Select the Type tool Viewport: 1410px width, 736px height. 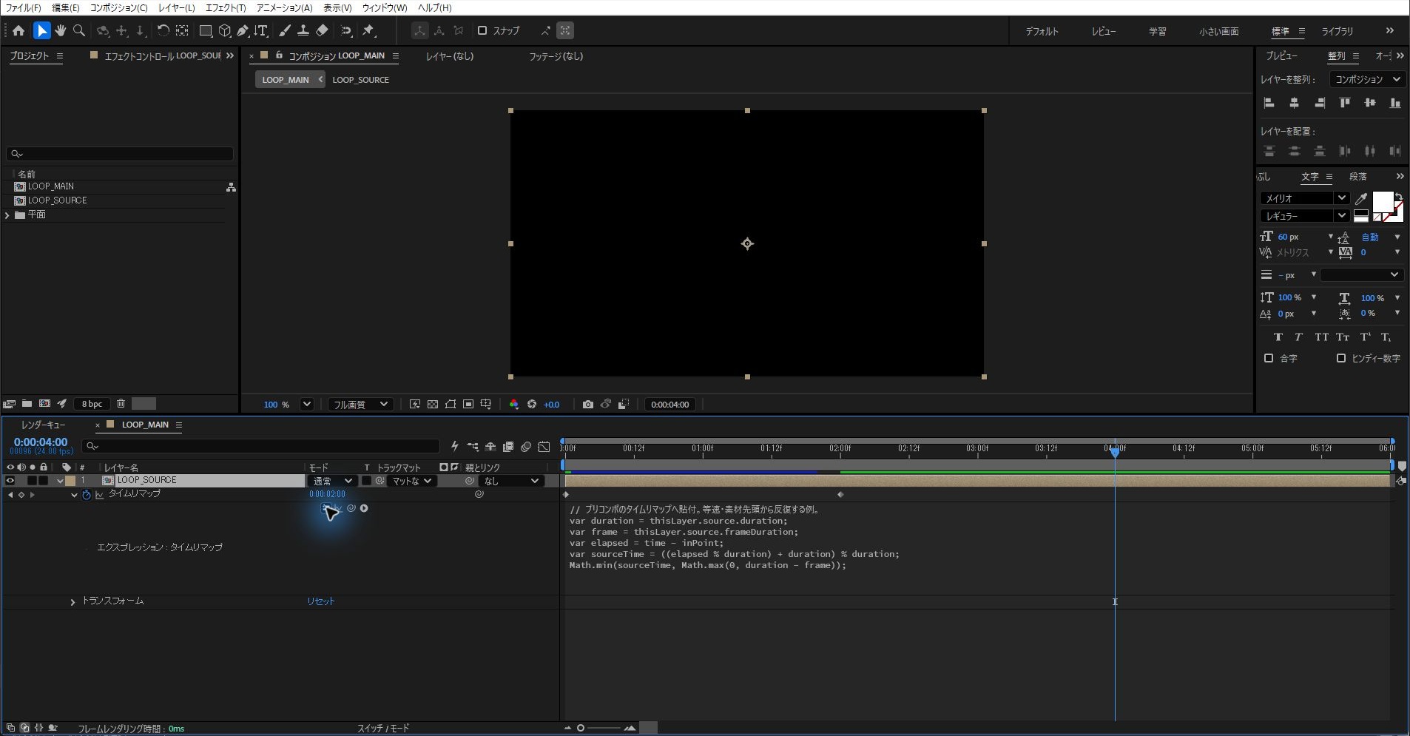tap(261, 30)
